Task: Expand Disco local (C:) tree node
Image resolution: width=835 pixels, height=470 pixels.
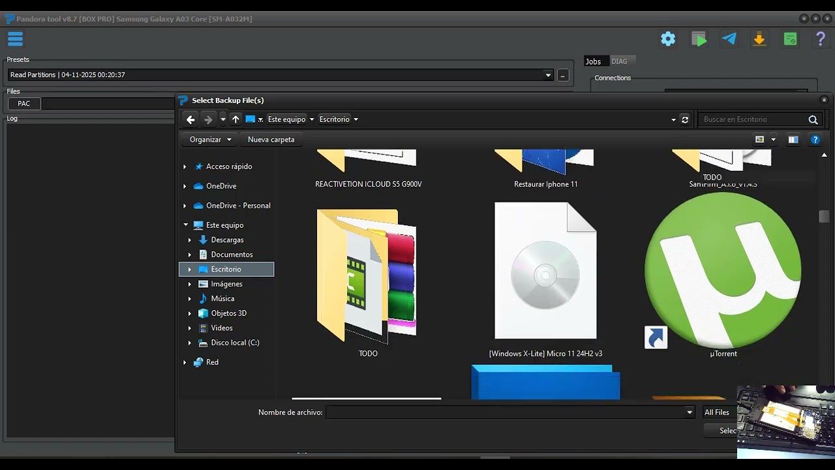Action: coord(190,343)
